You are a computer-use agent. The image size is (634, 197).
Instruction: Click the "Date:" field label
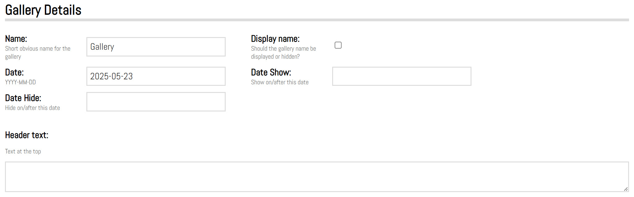point(15,73)
